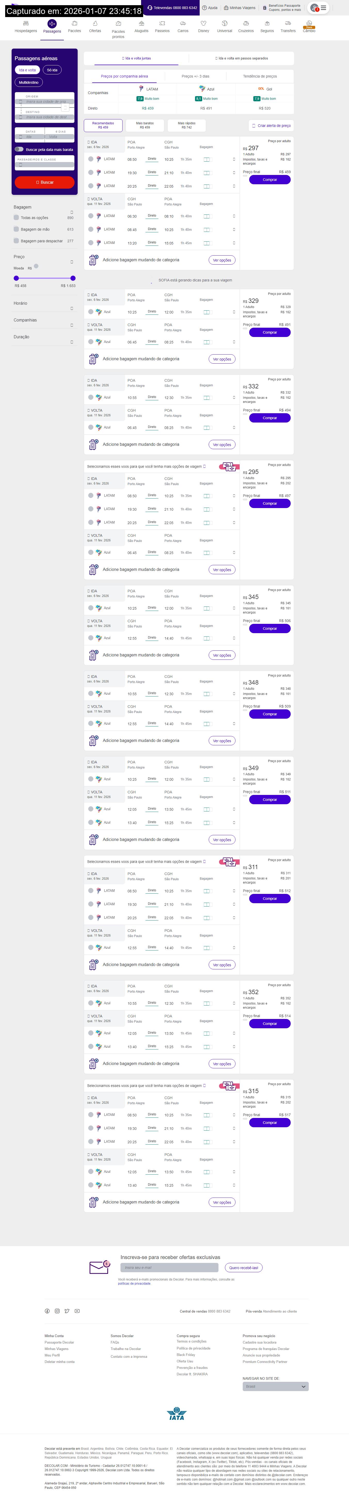This screenshot has width=349, height=1503.
Task: Check the 'Bagagem para despachar' filter
Action: (16, 240)
